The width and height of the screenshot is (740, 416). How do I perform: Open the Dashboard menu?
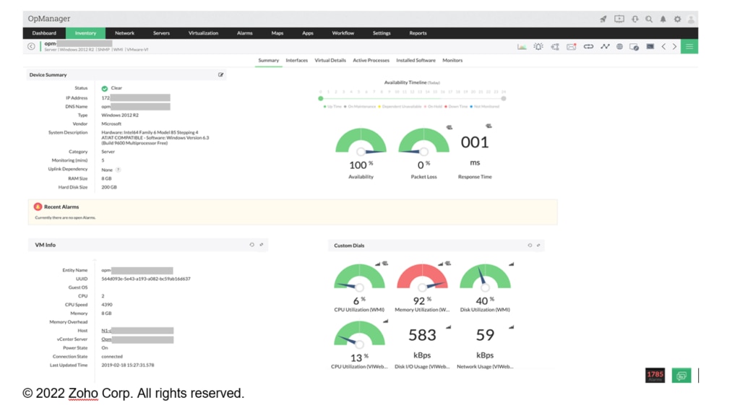[44, 33]
